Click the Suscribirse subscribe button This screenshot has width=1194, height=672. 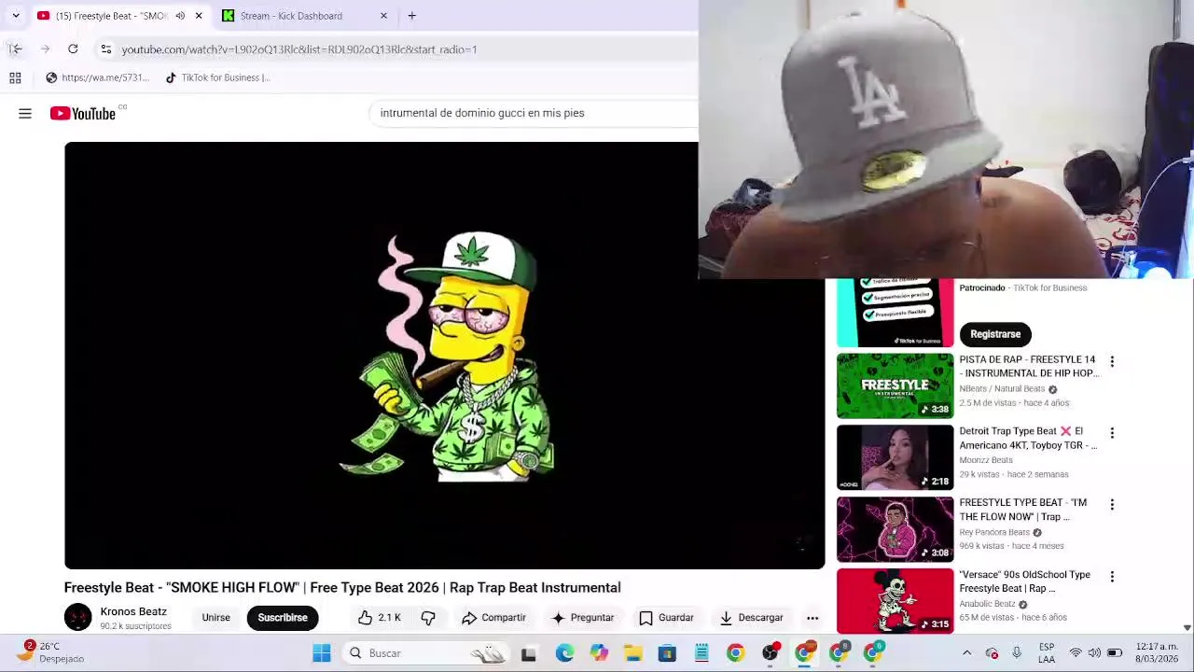(283, 618)
